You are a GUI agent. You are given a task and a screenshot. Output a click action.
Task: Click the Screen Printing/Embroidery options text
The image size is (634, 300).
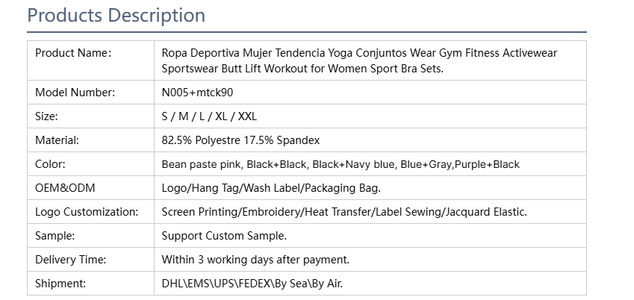[x=344, y=212]
